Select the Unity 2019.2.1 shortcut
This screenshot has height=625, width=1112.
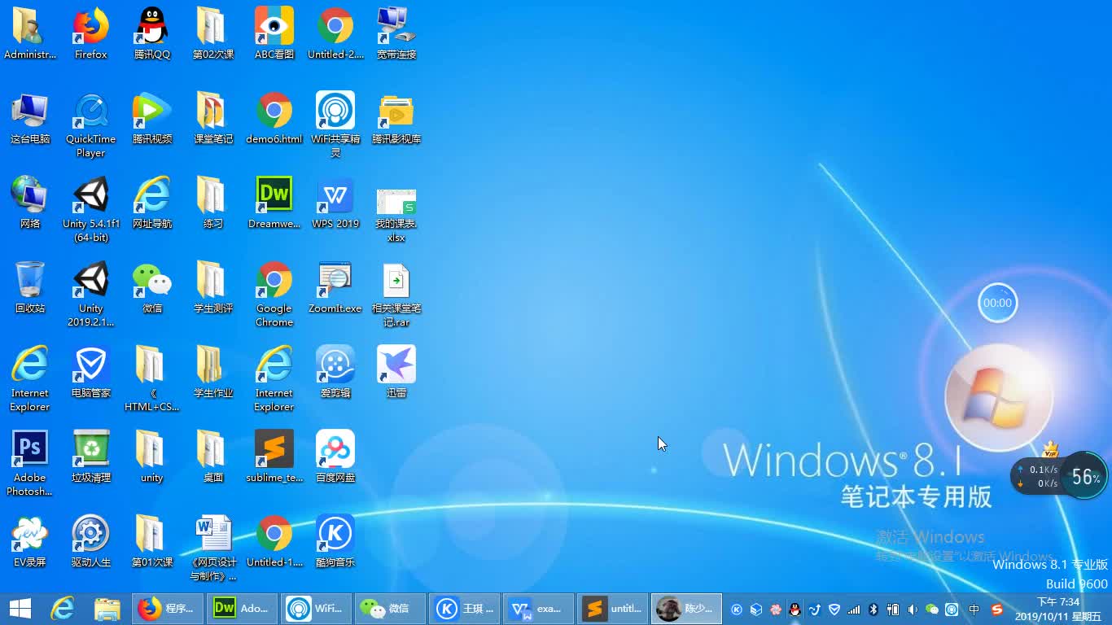tap(91, 295)
